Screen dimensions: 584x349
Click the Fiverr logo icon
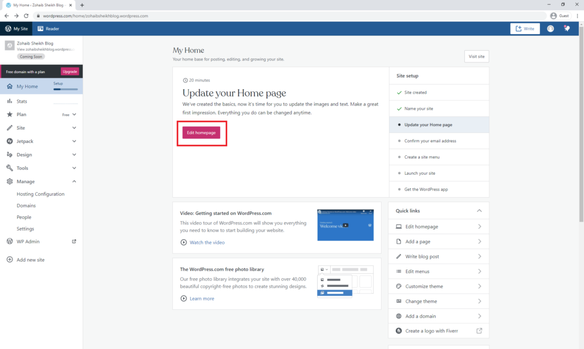point(399,331)
